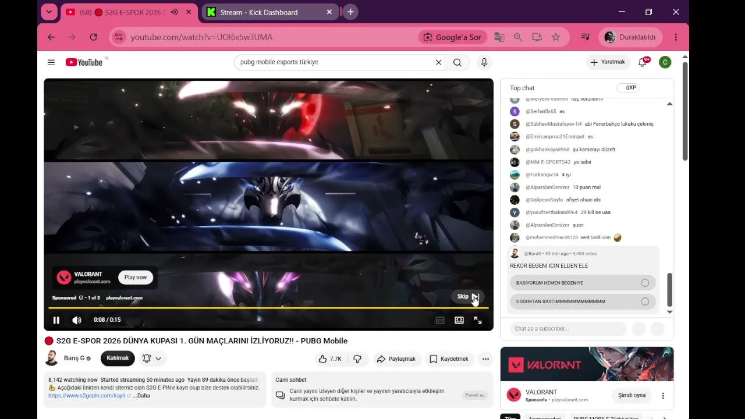
Task: Open a new browser tab
Action: click(x=350, y=12)
